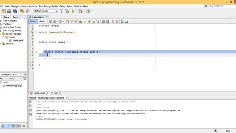The width and height of the screenshot is (236, 133).
Task: Collapse the main method fold on line 9
Action: point(36,52)
